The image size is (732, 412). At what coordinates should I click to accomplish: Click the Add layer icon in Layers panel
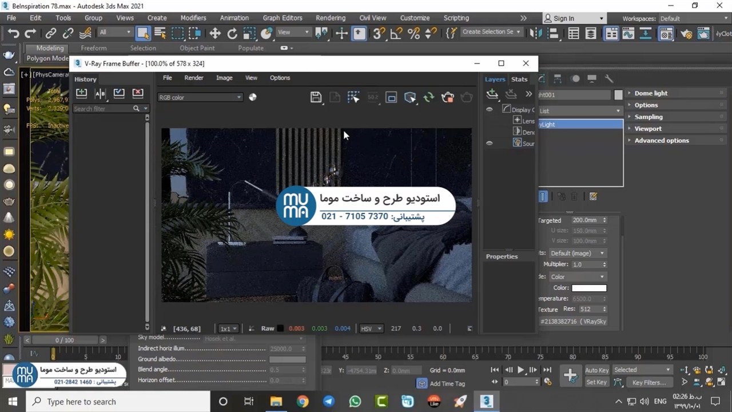click(492, 94)
